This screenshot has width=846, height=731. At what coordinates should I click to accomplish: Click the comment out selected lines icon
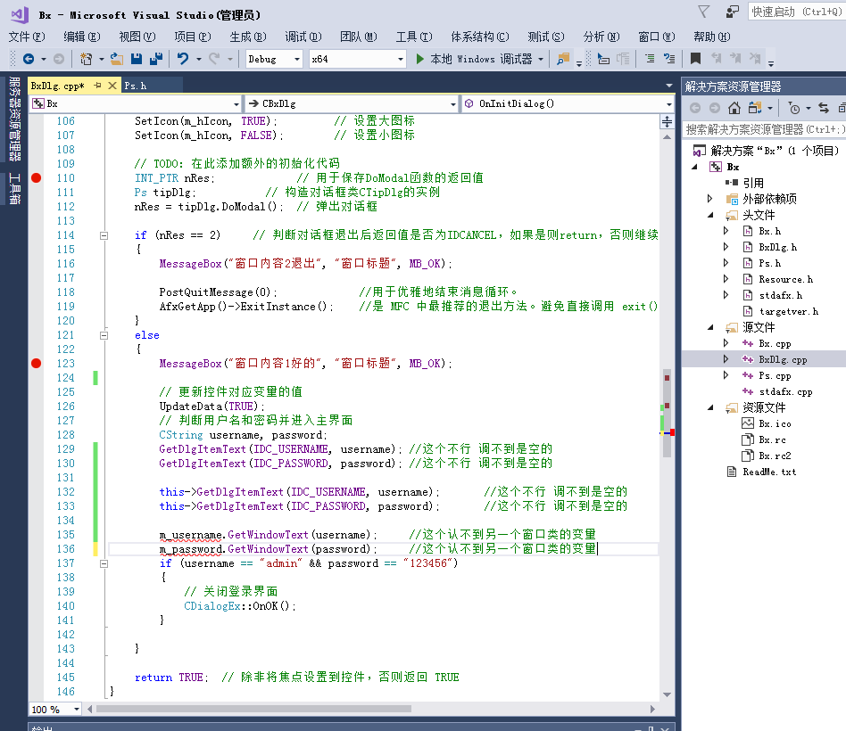(x=650, y=58)
